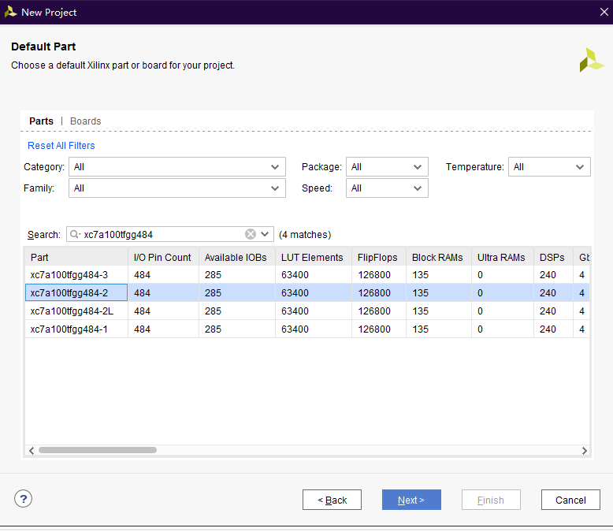Sort by DSPs column header
Viewport: 613px width, 532px height.
point(553,258)
